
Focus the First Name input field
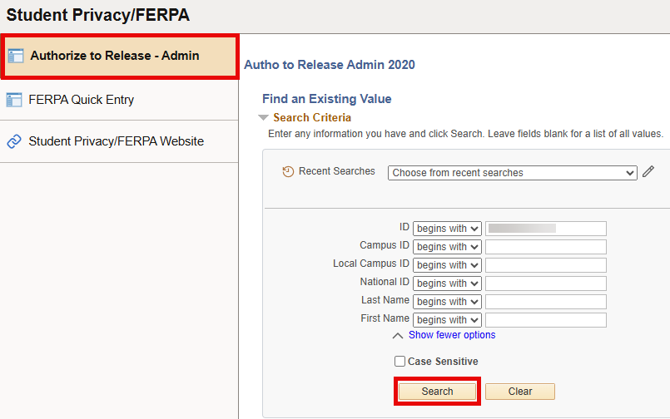click(545, 320)
